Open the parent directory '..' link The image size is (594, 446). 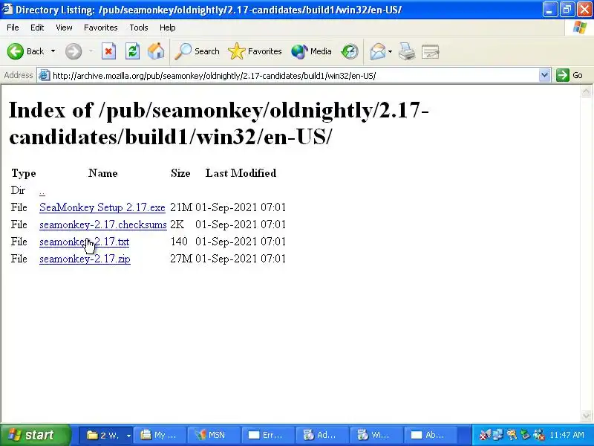click(42, 191)
